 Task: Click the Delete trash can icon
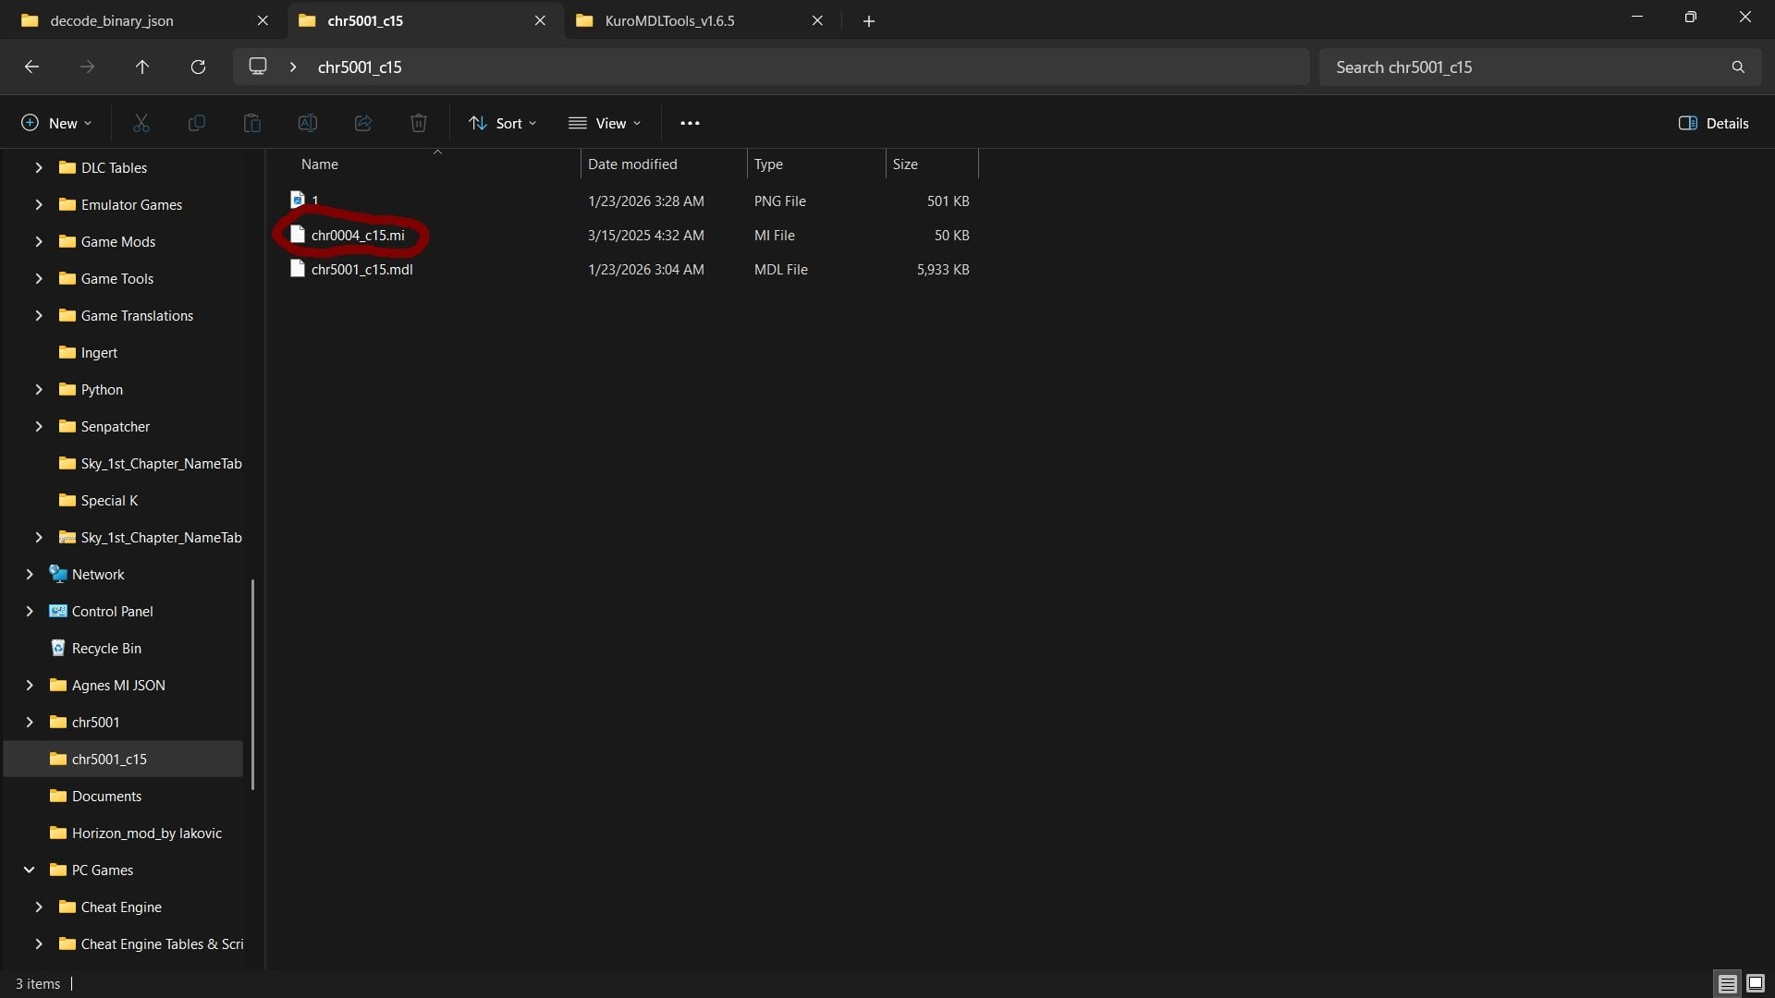point(419,123)
